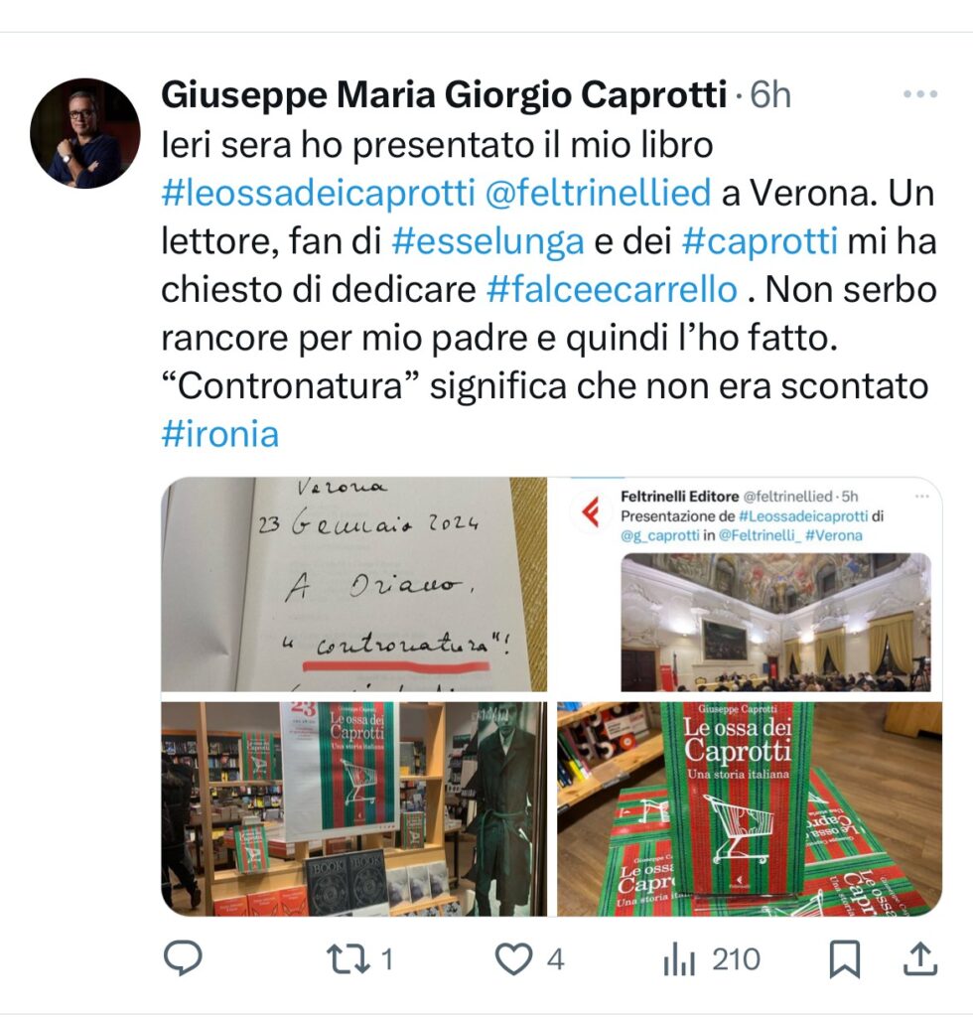Open the #caprotti hashtag

click(x=760, y=240)
